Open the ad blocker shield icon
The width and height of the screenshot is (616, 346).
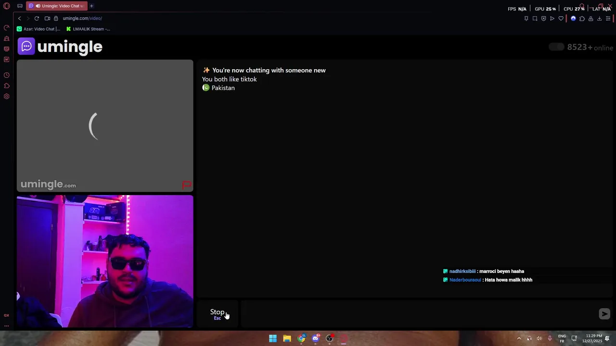tap(543, 18)
